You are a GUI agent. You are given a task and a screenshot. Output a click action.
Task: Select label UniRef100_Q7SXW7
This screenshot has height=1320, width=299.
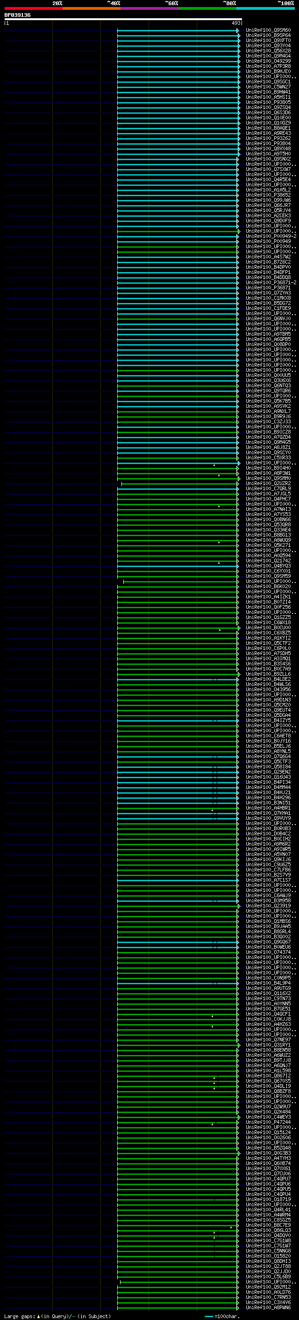point(268,169)
